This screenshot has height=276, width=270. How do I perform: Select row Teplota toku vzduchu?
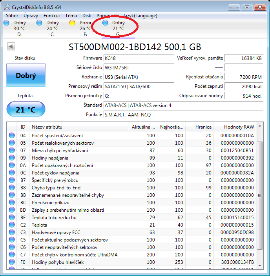(x=131, y=217)
